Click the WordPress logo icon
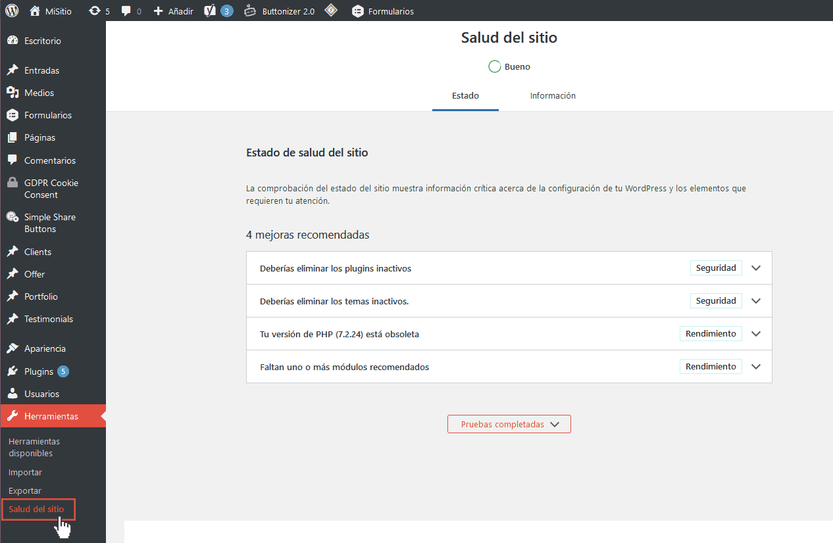The width and height of the screenshot is (833, 543). (12, 11)
